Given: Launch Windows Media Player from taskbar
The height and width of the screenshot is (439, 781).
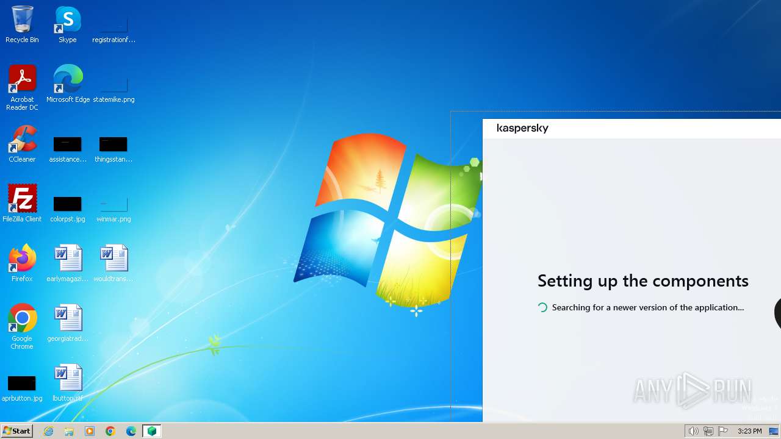Looking at the screenshot, I should point(90,431).
